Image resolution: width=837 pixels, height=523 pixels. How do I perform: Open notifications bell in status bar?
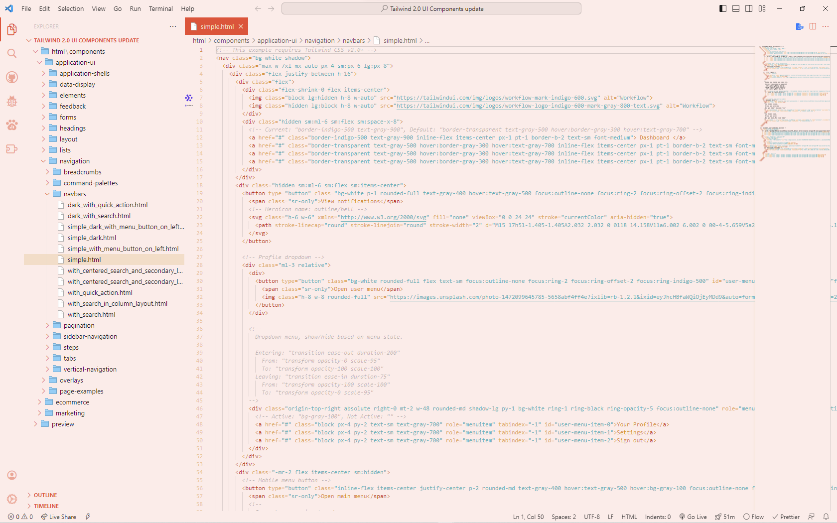[826, 517]
